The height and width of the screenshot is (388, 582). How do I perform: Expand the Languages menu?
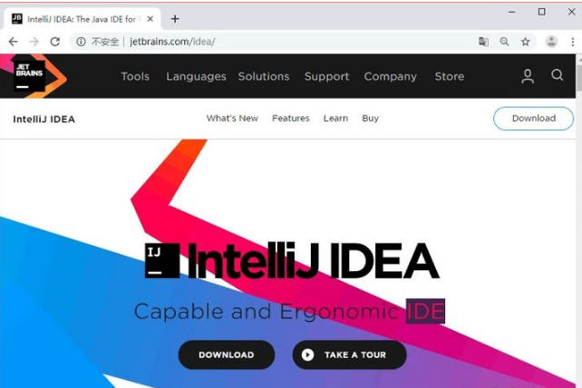[196, 76]
